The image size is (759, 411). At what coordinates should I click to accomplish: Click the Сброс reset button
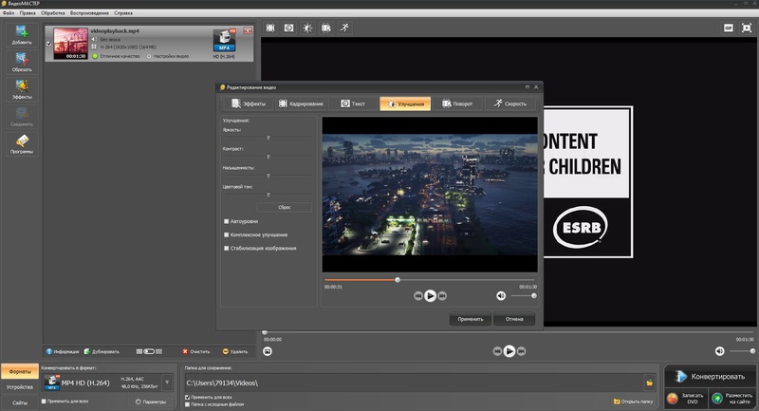284,207
